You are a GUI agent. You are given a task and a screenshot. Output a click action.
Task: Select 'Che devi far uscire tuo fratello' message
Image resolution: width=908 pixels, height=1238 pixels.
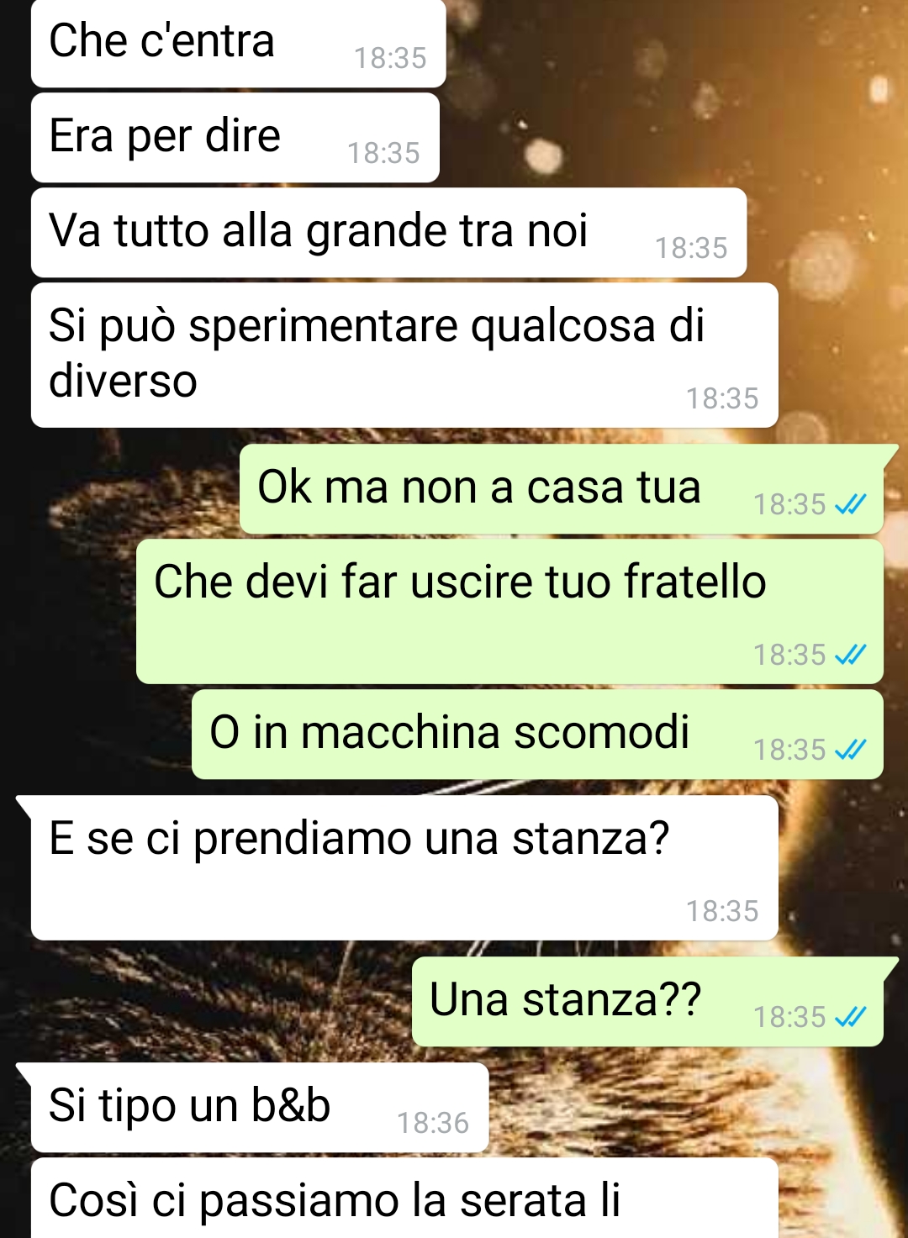pyautogui.click(x=509, y=612)
